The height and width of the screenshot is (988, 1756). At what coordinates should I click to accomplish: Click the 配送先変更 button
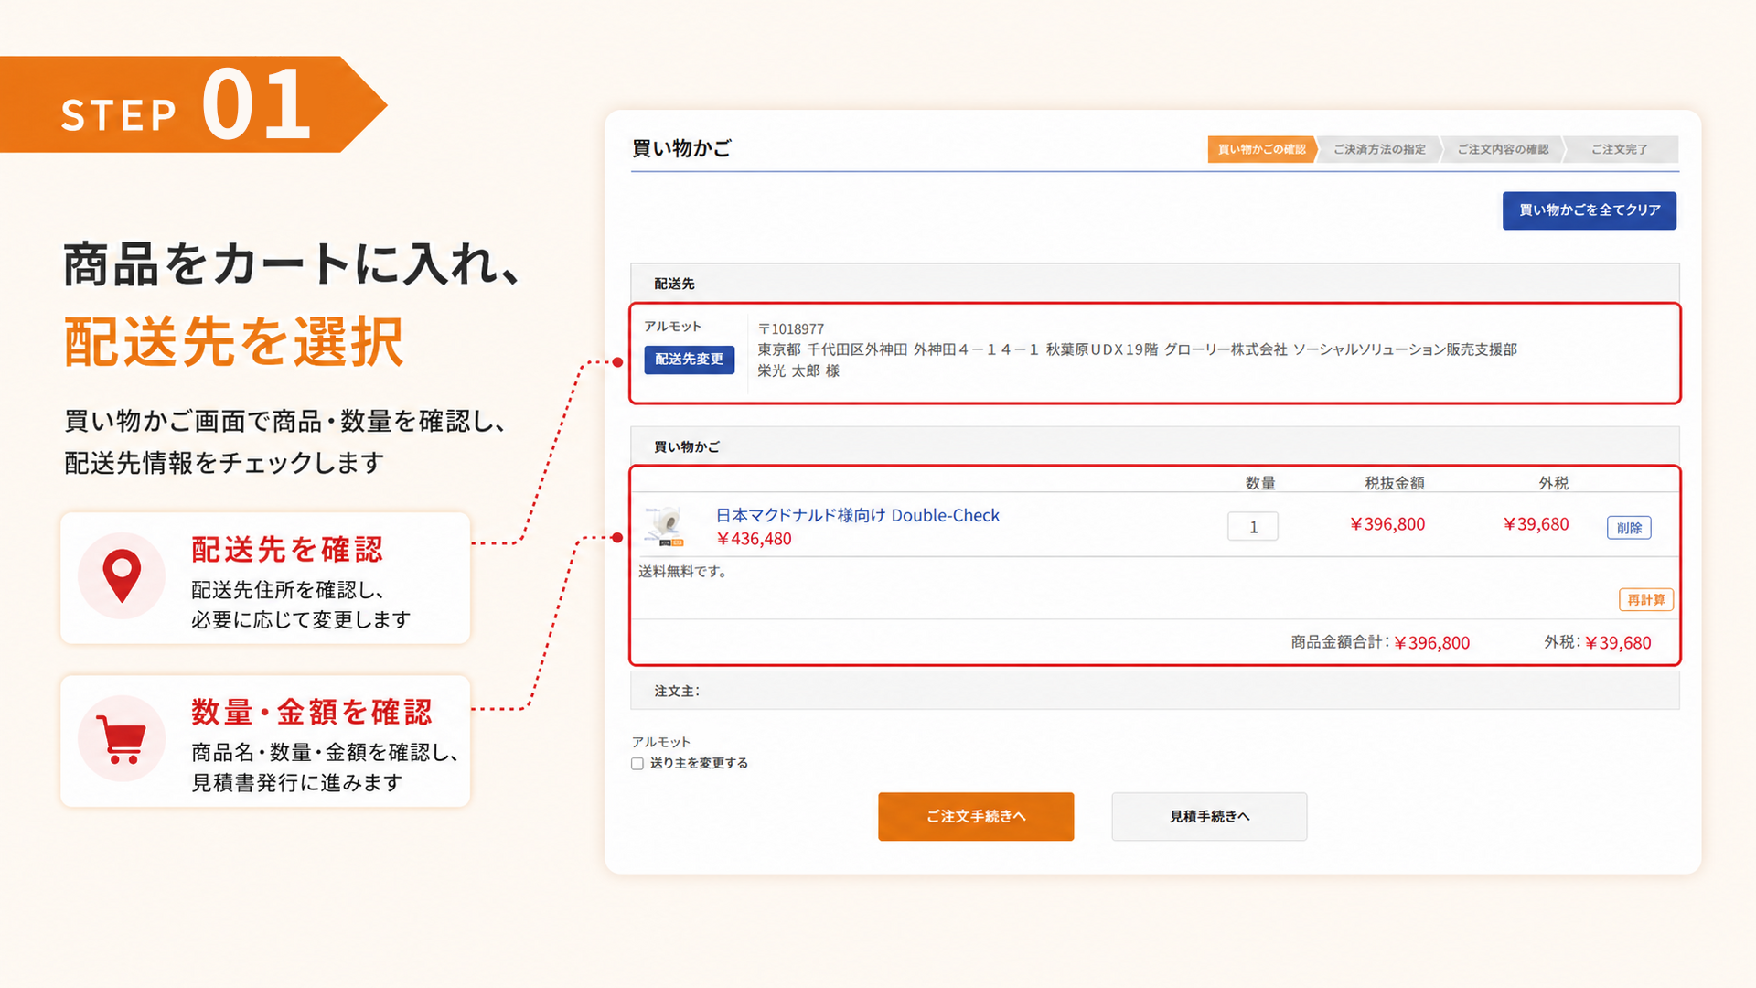point(689,360)
